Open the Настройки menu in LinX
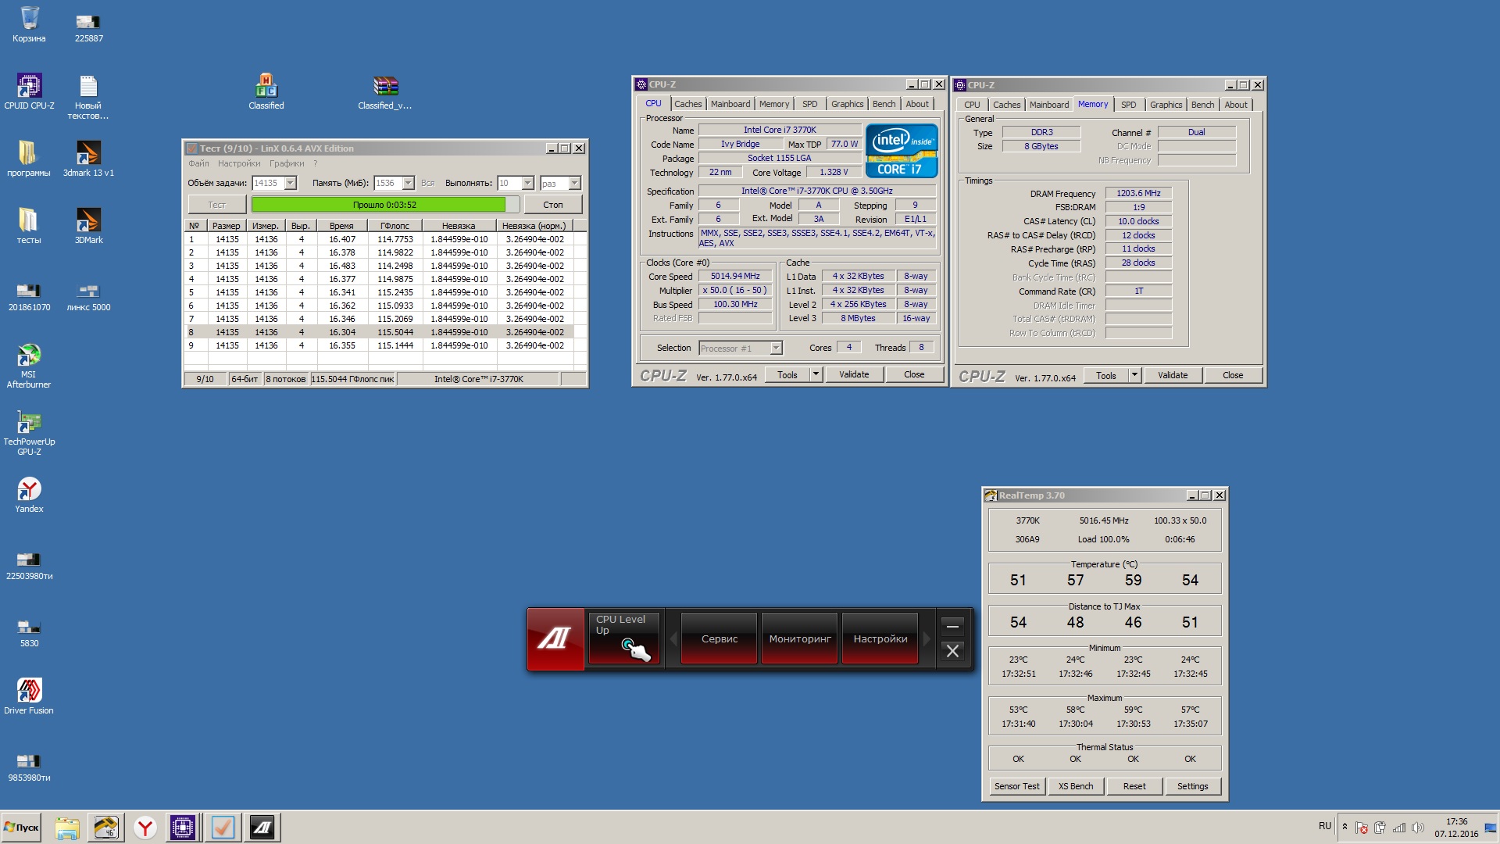Viewport: 1500px width, 844px height. pos(239,163)
